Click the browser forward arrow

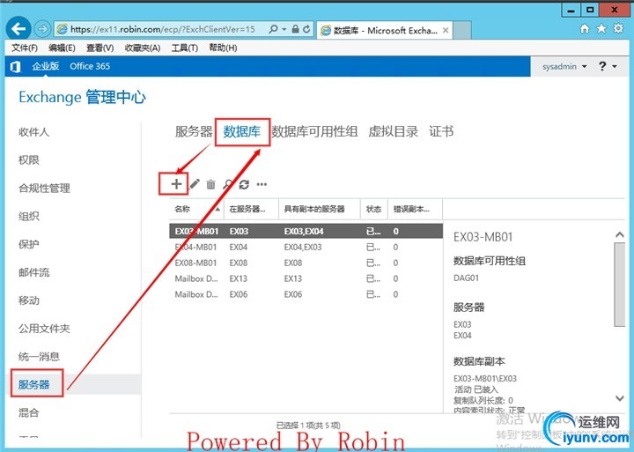point(42,29)
